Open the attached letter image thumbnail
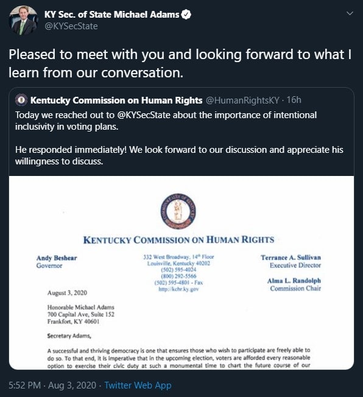The image size is (363, 397). coord(181,273)
